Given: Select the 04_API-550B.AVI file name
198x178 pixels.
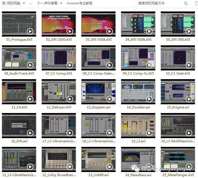Looking at the screenshot, I should click(138, 40).
